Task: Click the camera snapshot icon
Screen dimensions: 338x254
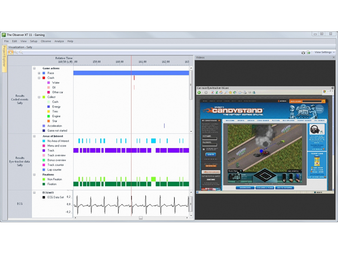Action: pos(303,52)
